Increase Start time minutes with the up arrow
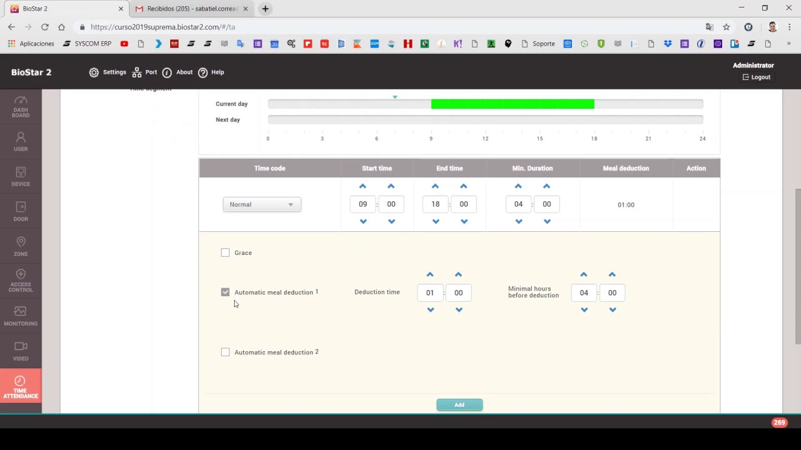The image size is (801, 450). tap(390, 186)
